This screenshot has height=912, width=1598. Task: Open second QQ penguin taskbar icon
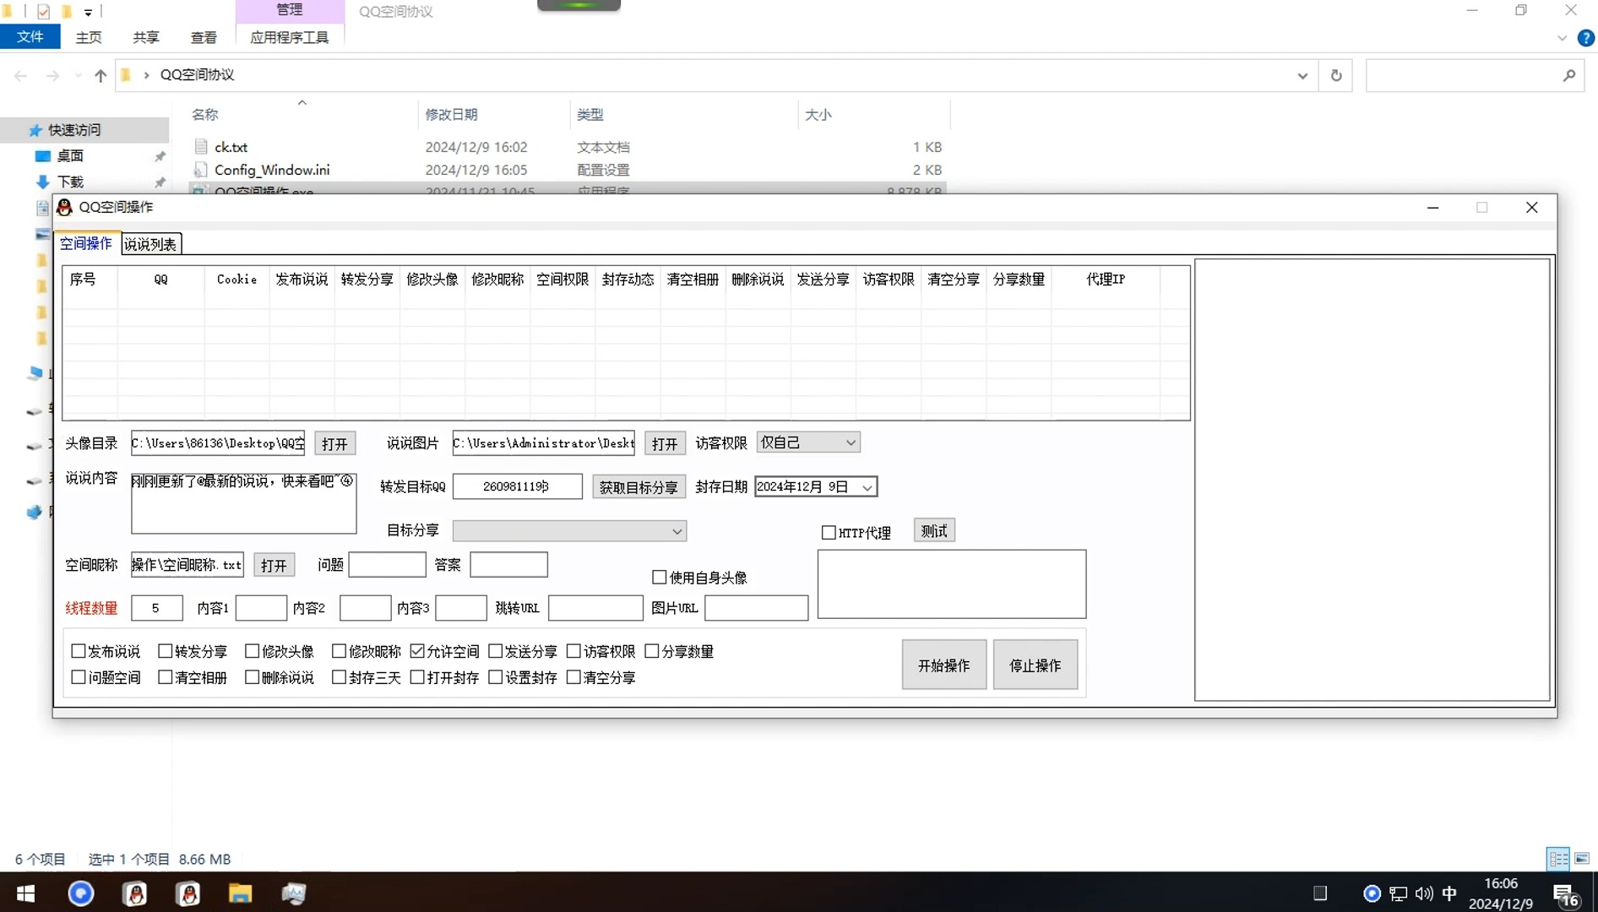tap(188, 893)
